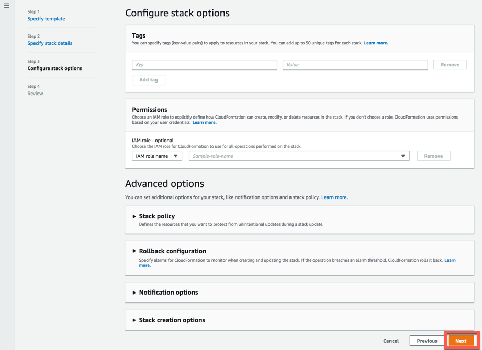Go to Step 2 Specify stack details
The image size is (482, 350).
point(50,43)
